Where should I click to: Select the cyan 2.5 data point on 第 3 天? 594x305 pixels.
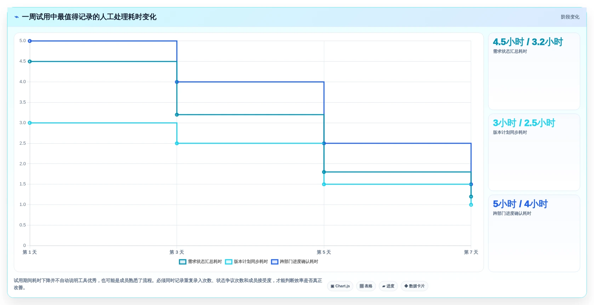coord(177,143)
